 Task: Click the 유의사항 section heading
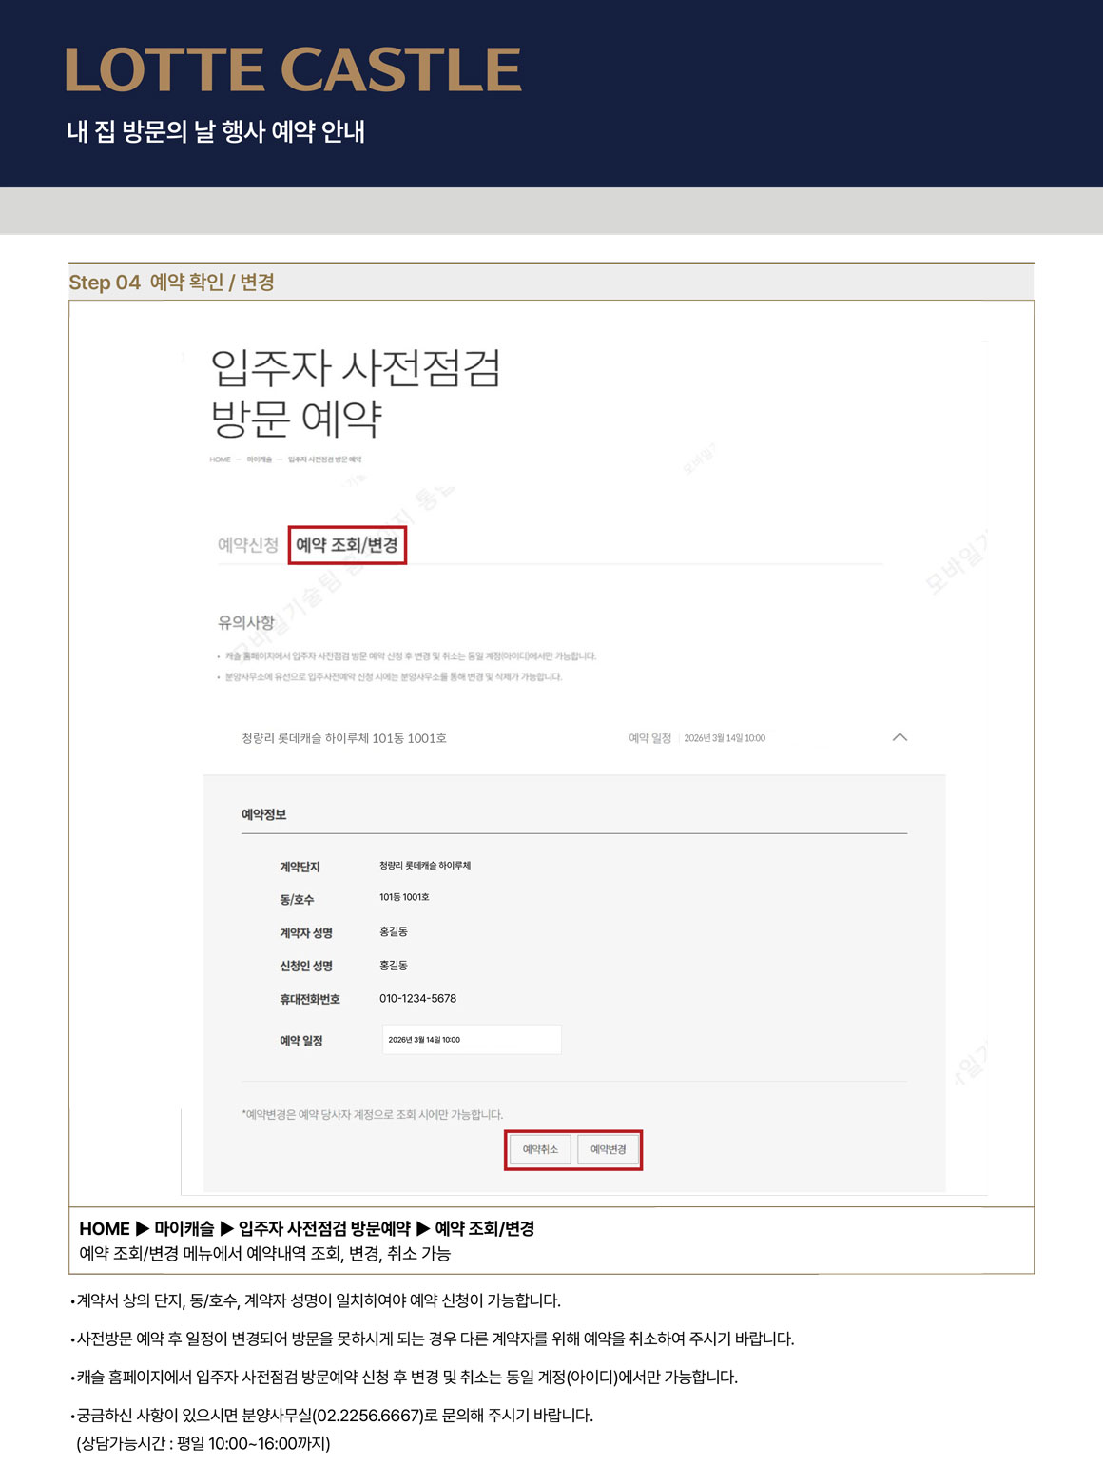click(x=245, y=622)
